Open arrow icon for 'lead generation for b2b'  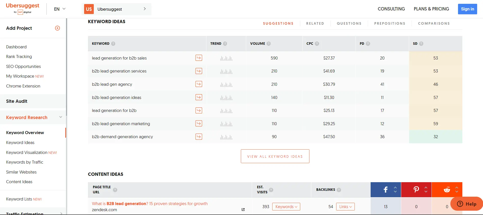199,110
